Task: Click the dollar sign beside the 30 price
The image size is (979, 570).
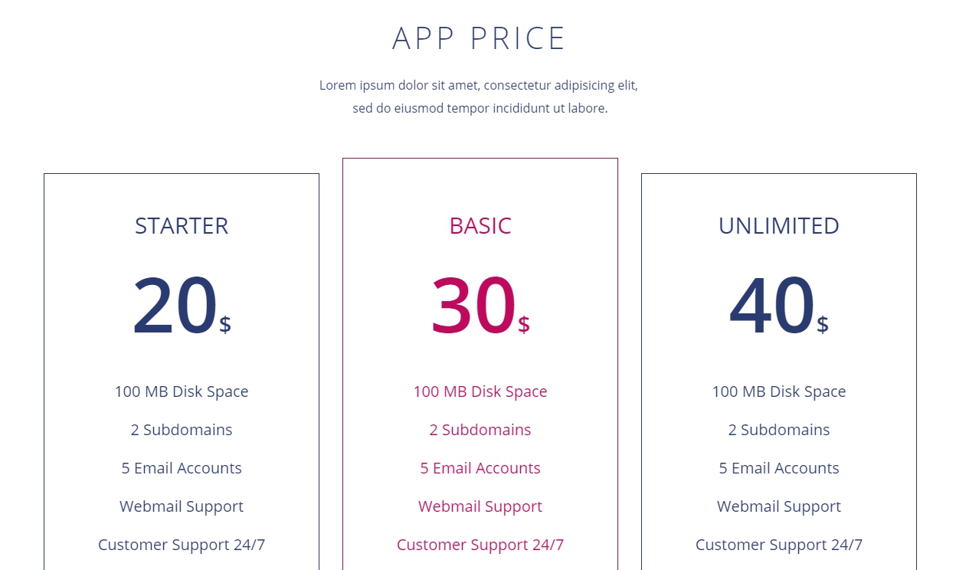Action: (524, 325)
